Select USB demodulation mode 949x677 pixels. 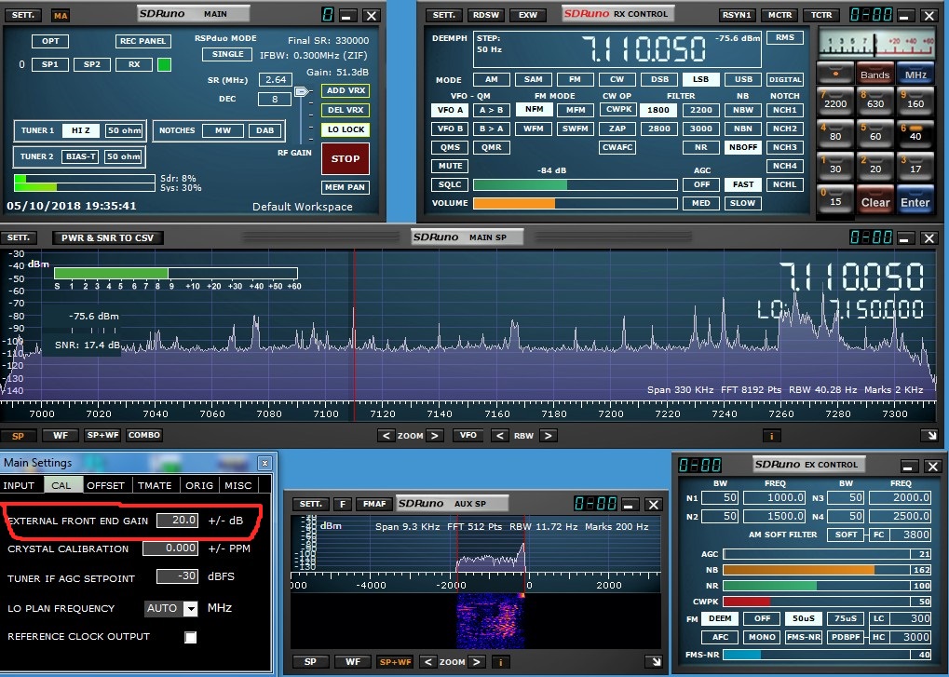point(743,79)
